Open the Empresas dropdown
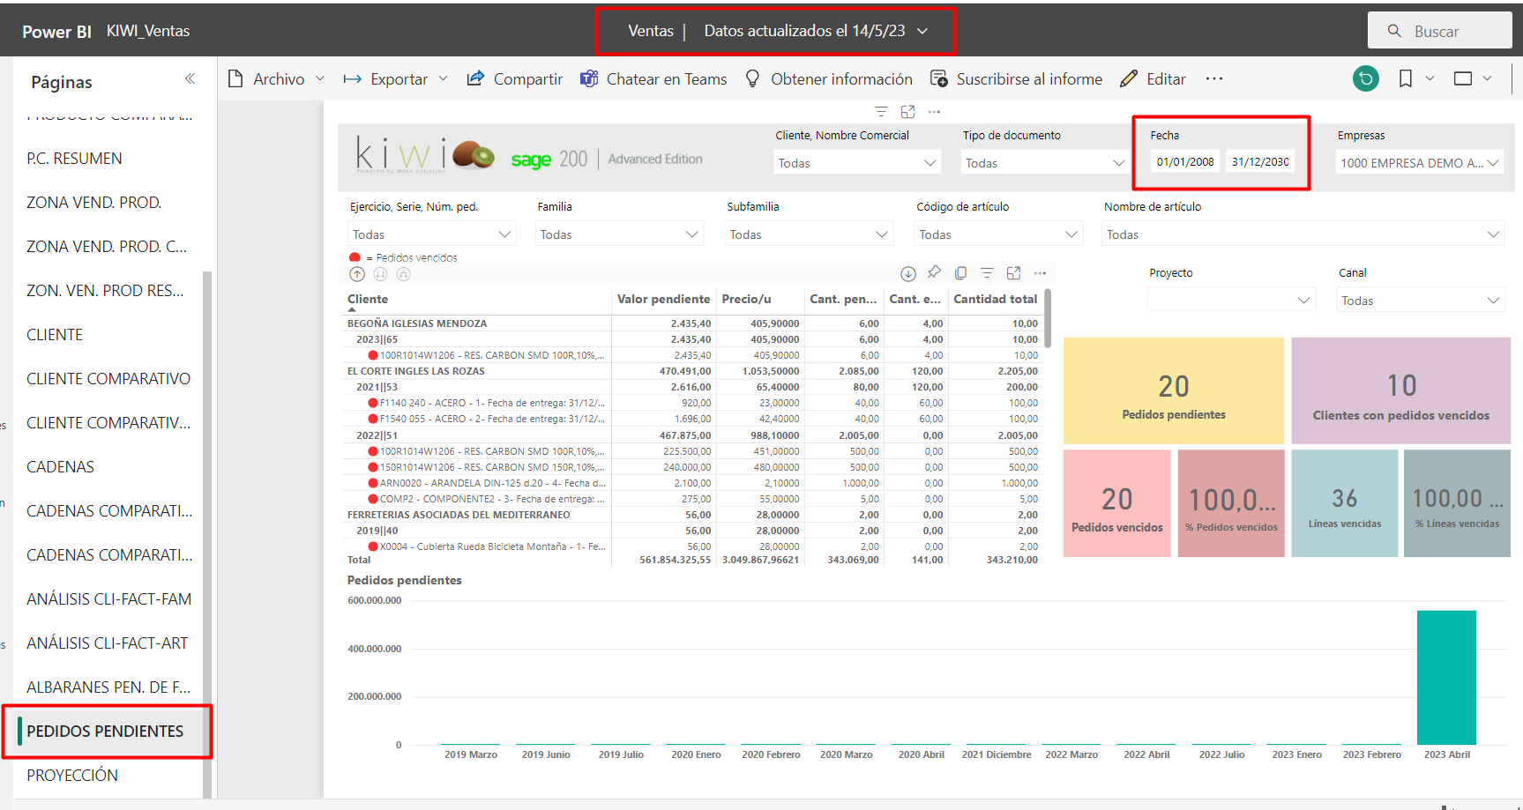Viewport: 1523px width, 810px height. (x=1420, y=163)
